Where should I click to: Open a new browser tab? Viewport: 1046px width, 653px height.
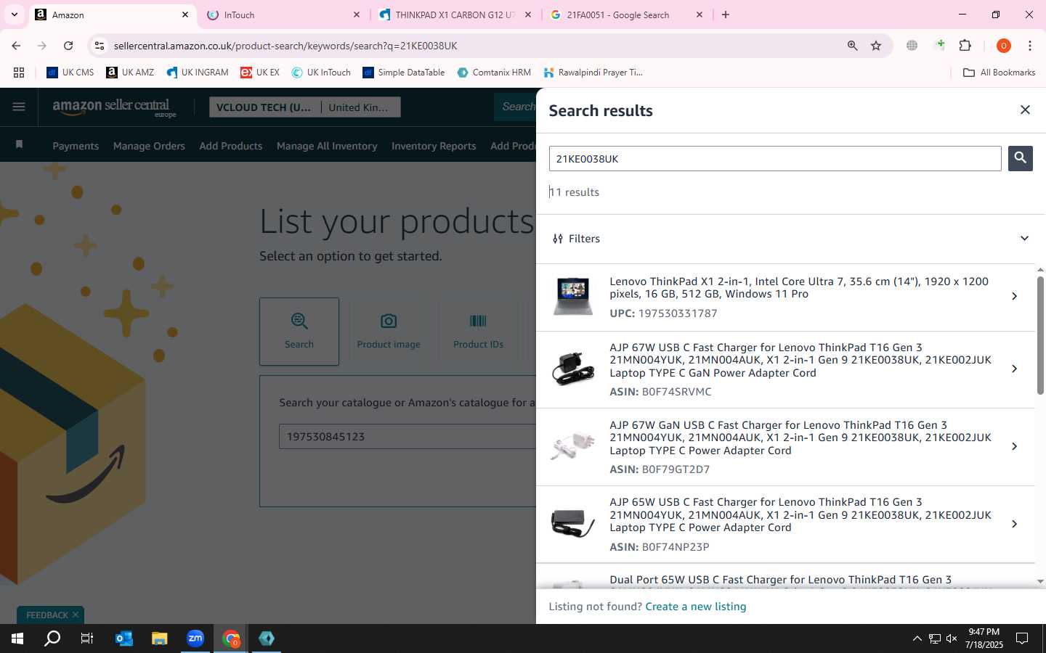(x=725, y=15)
